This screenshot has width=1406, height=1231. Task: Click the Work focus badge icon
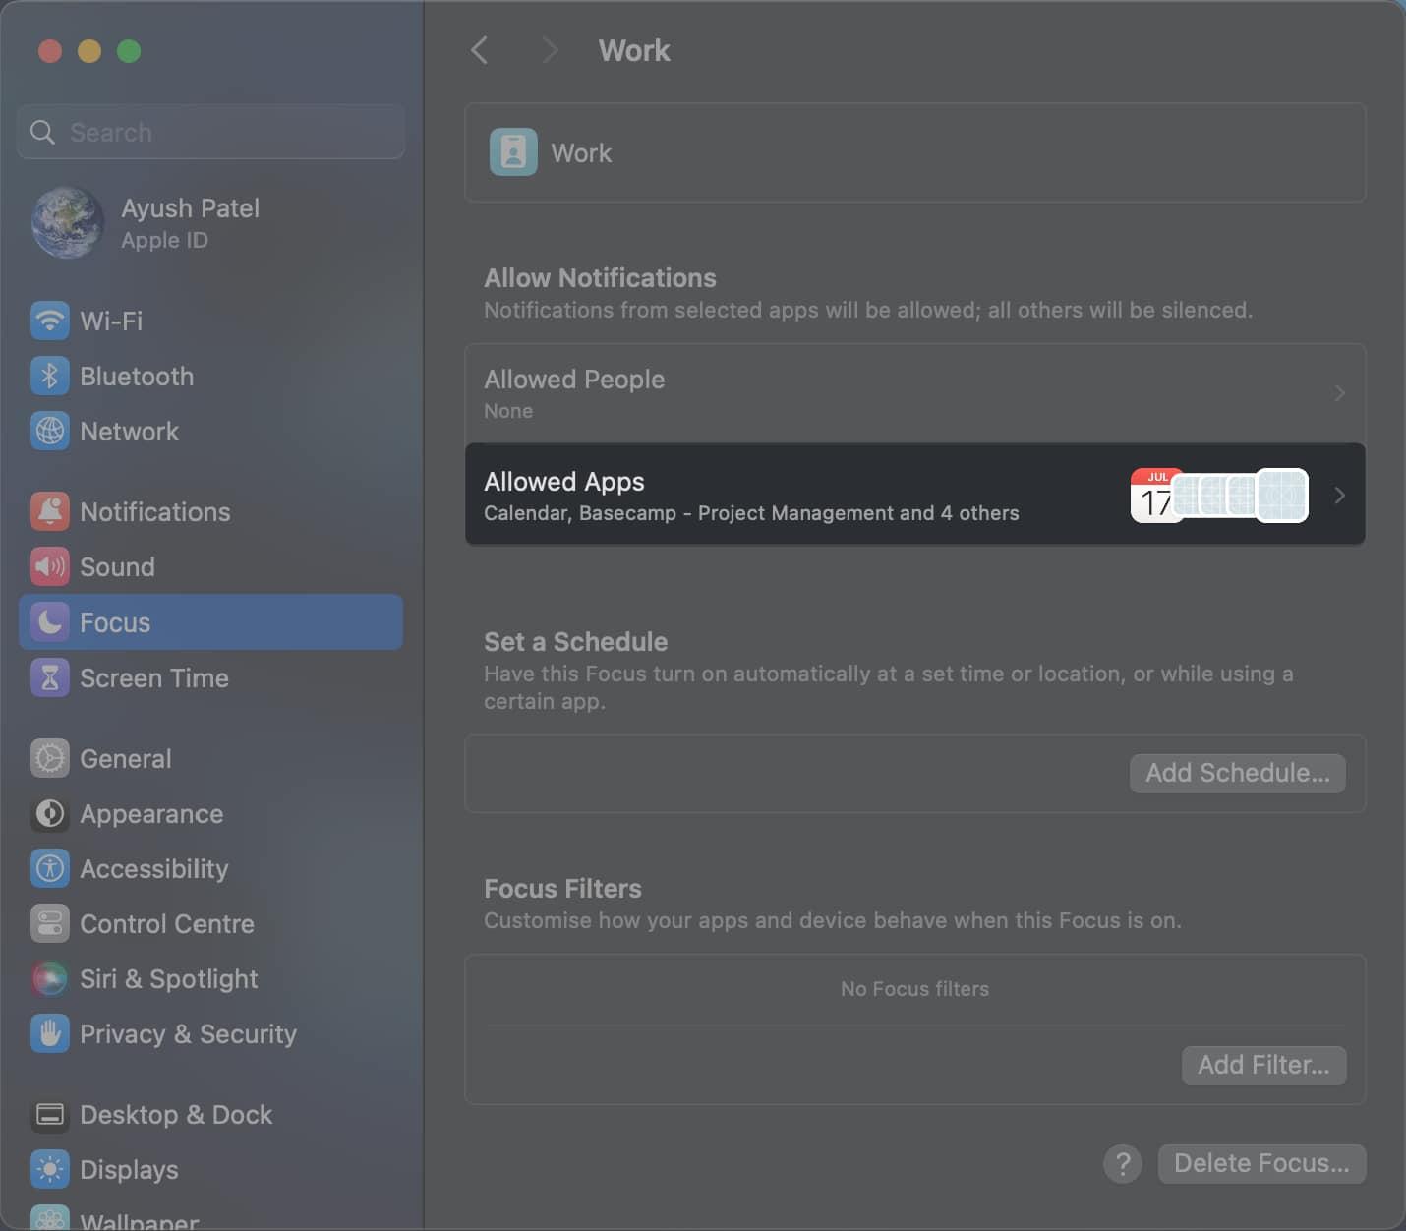513,152
